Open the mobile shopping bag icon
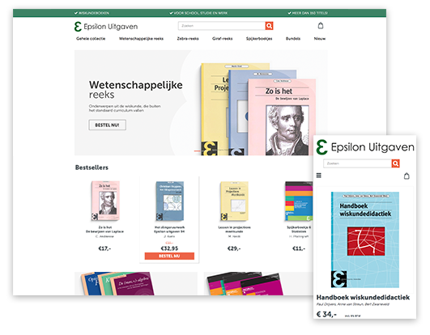The image size is (430, 335). click(407, 176)
